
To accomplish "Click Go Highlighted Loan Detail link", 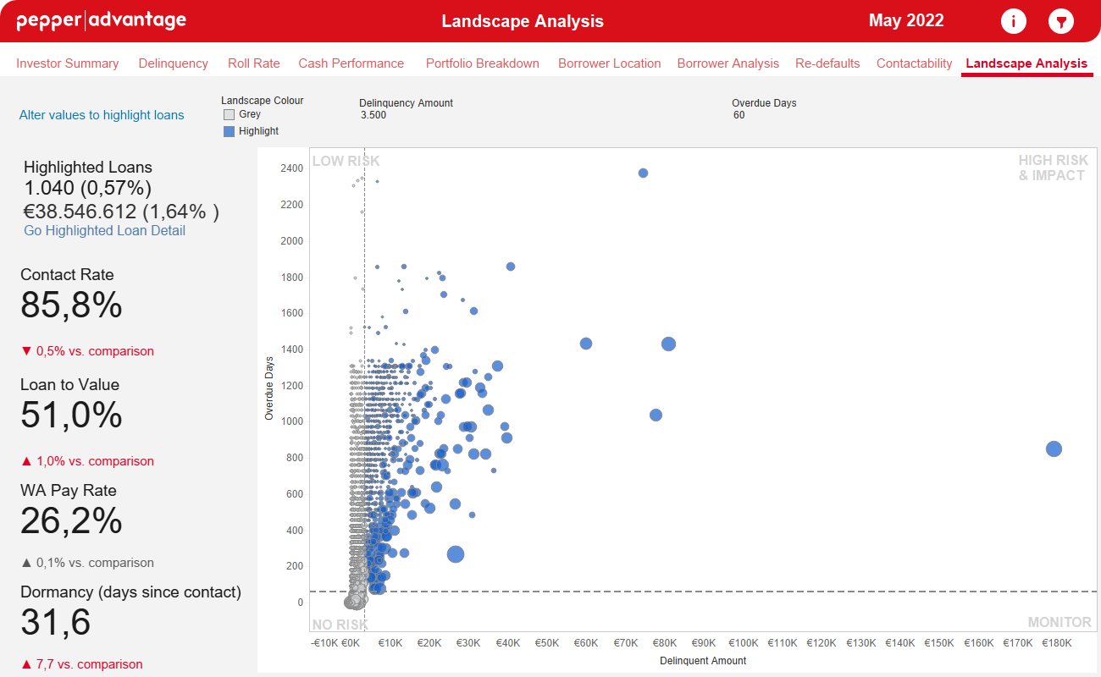I will click(105, 231).
